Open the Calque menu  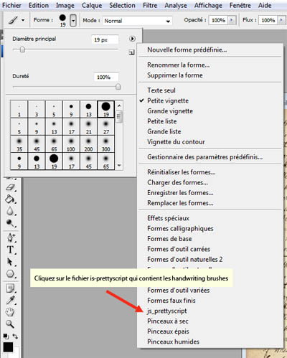[x=92, y=5]
